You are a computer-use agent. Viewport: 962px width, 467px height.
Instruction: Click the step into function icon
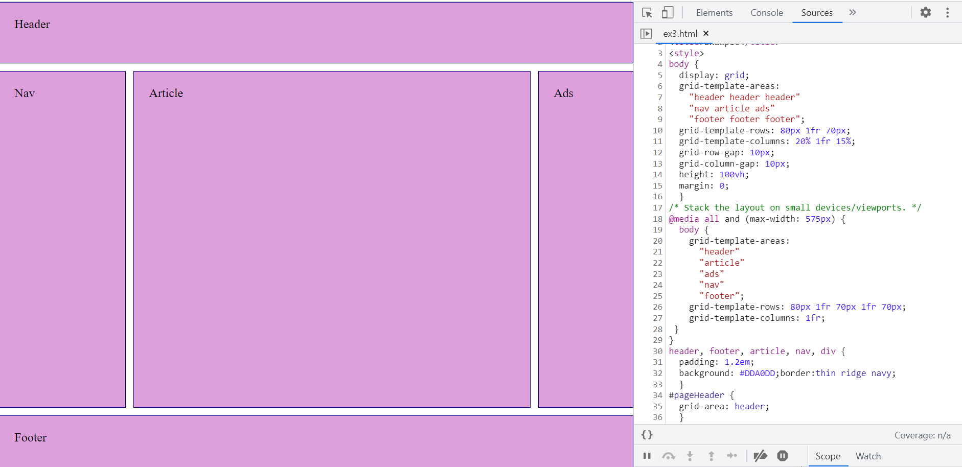[690, 456]
